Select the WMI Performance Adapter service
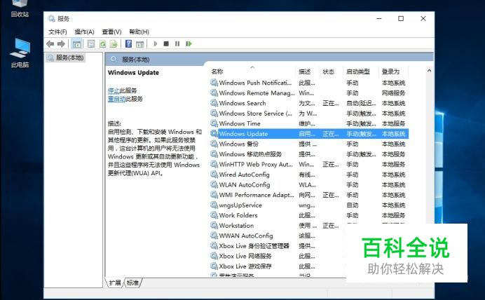This screenshot has width=485, height=300. (x=257, y=195)
